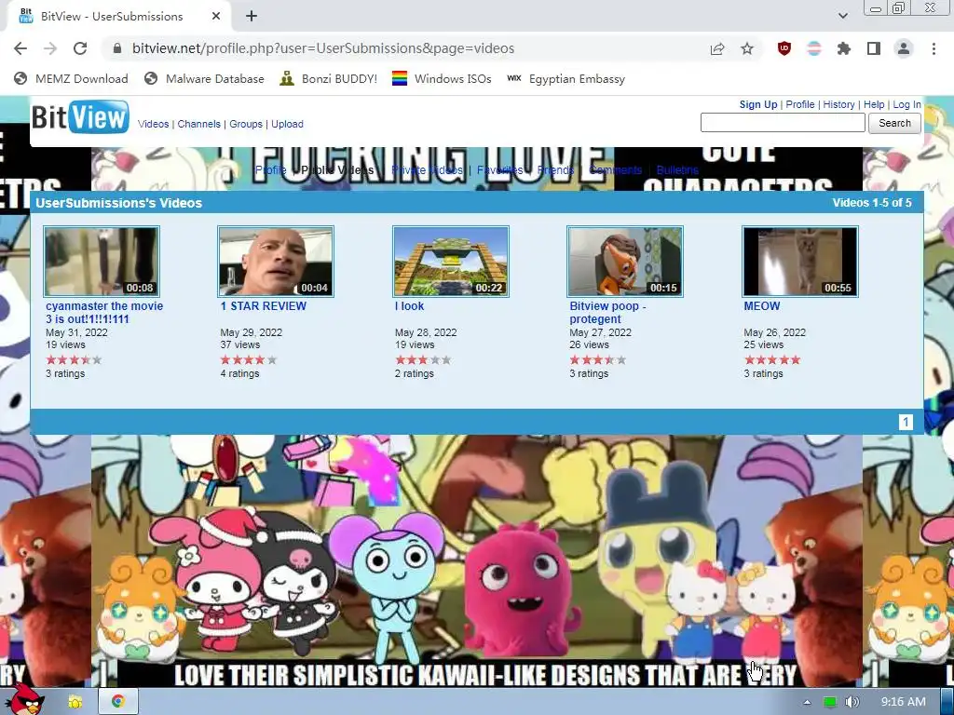Click the browser forward arrow
Viewport: 954px width, 715px height.
pos(50,48)
